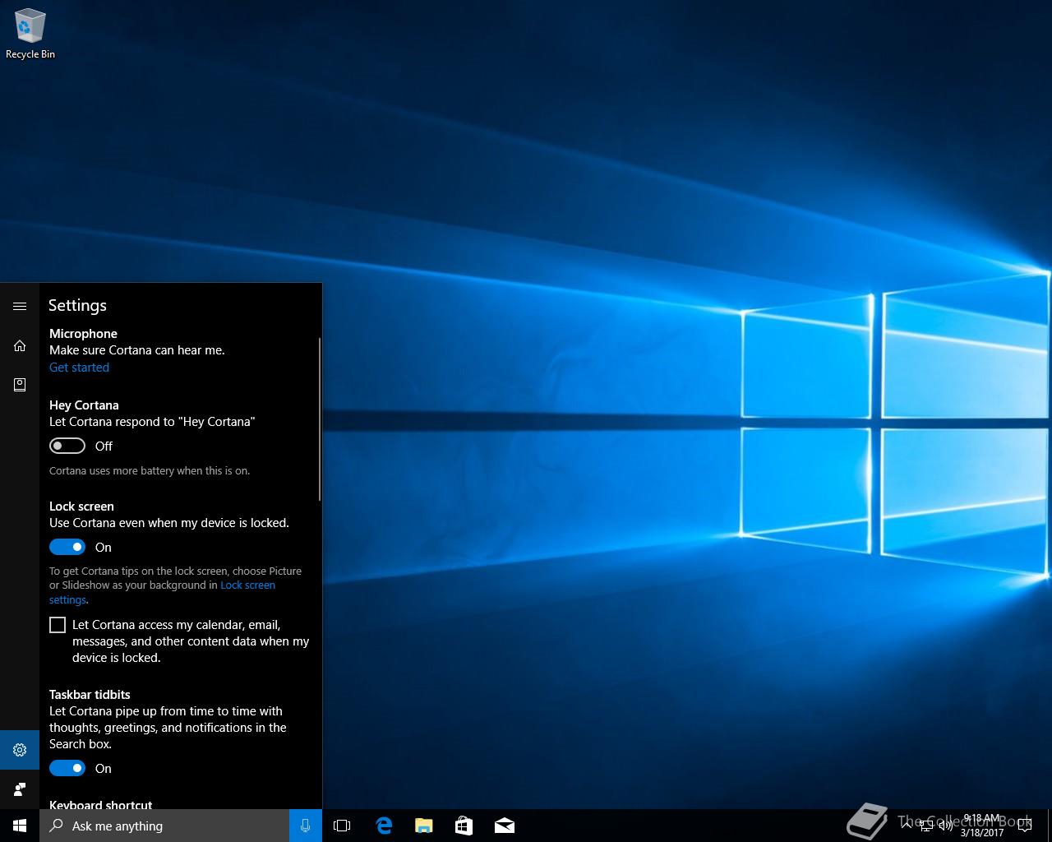
Task: Open the Windows Start button
Action: 20,826
